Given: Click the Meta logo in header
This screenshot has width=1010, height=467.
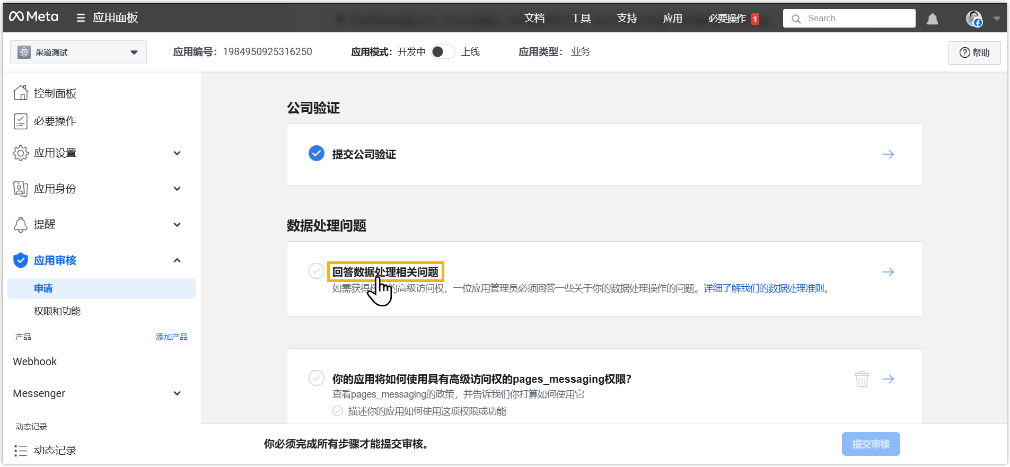Looking at the screenshot, I should pos(33,17).
